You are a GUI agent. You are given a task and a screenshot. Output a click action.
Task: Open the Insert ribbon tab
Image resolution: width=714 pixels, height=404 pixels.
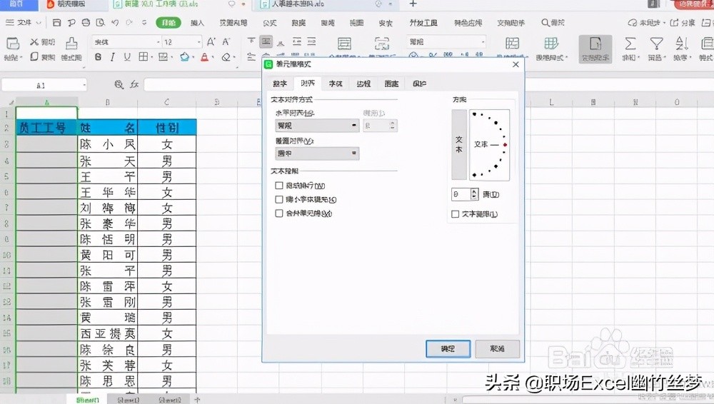(197, 22)
